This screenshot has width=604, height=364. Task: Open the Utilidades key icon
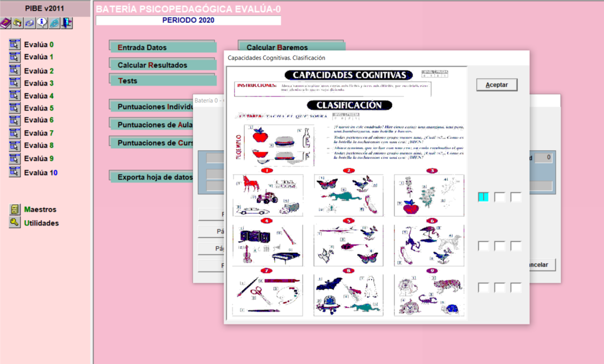(15, 223)
